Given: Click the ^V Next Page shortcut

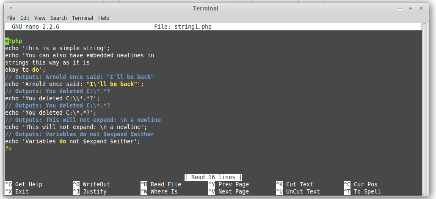Looking at the screenshot, I should 229,191.
